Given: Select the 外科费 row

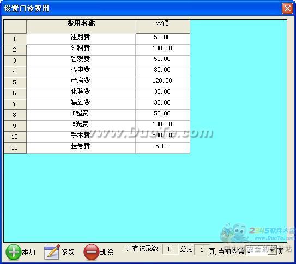Looking at the screenshot, I should pyautogui.click(x=97, y=50).
